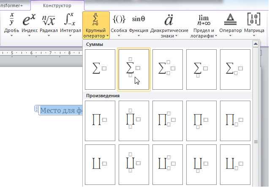269x187 pixels.
Task: Open the Индекс (script) gallery
Action: pos(29,25)
